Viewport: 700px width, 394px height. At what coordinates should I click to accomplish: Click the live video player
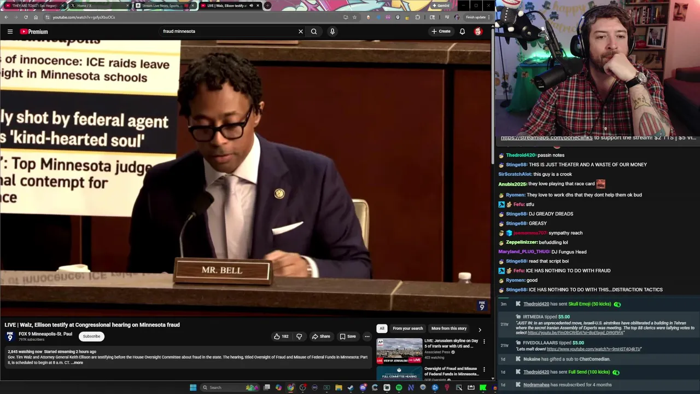(x=246, y=178)
